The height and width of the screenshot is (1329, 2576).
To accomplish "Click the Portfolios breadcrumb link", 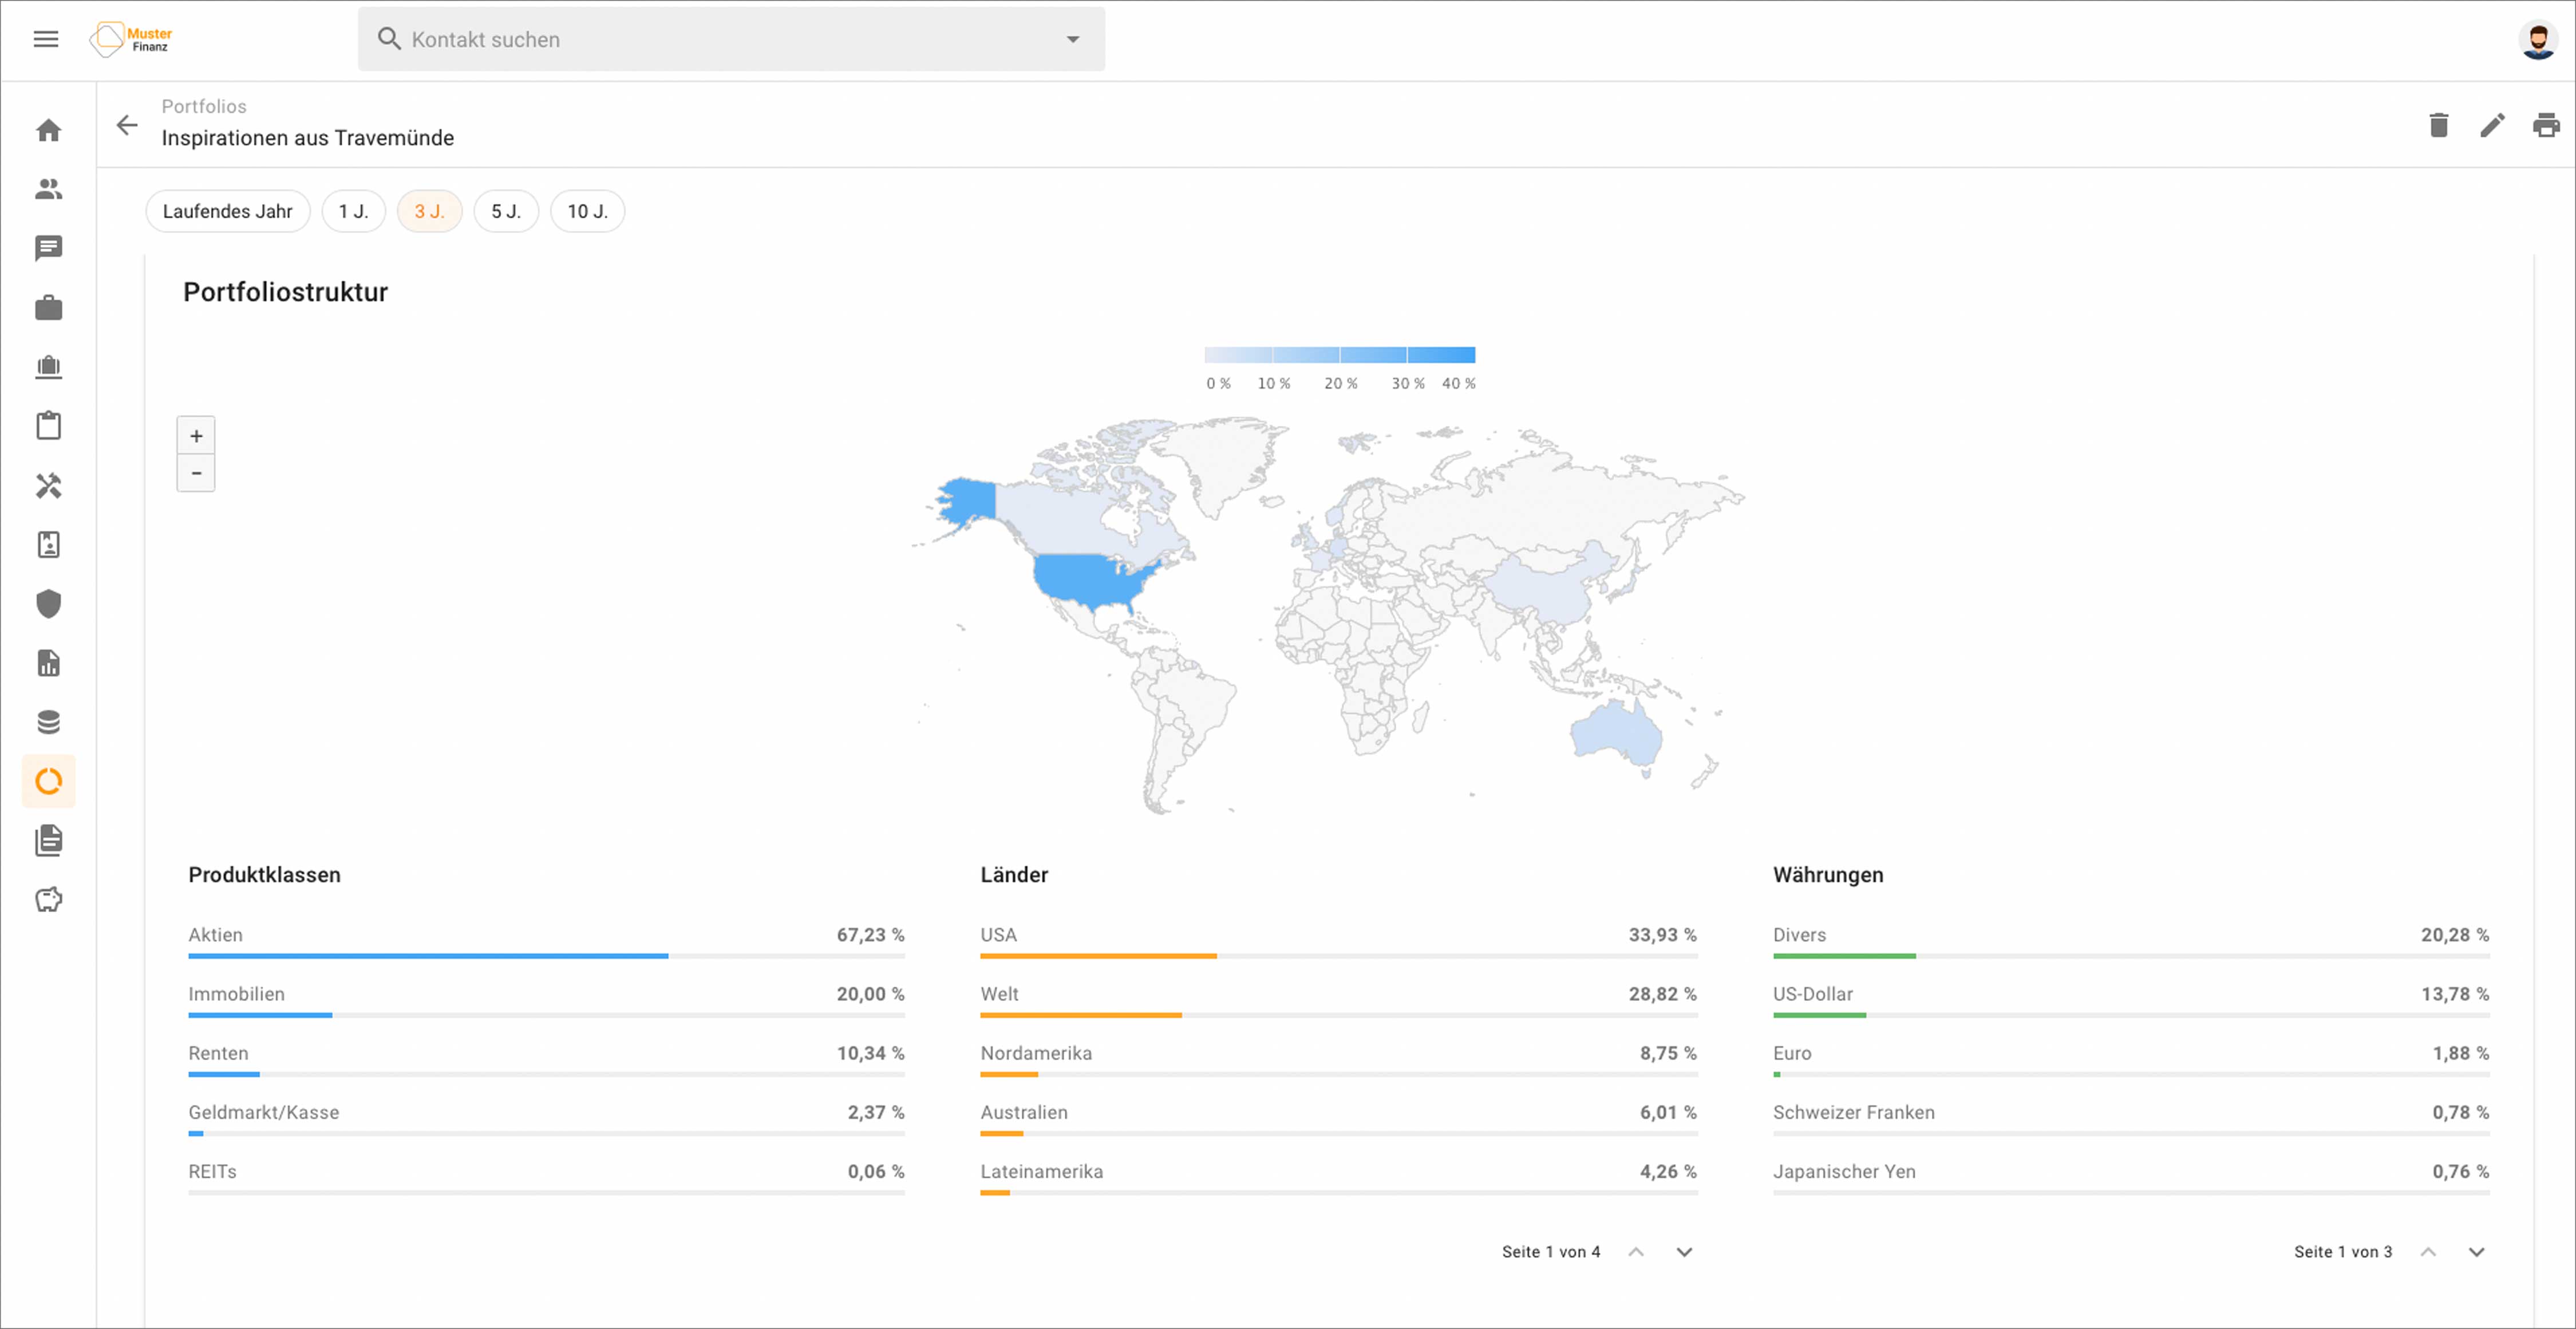I will tap(204, 106).
